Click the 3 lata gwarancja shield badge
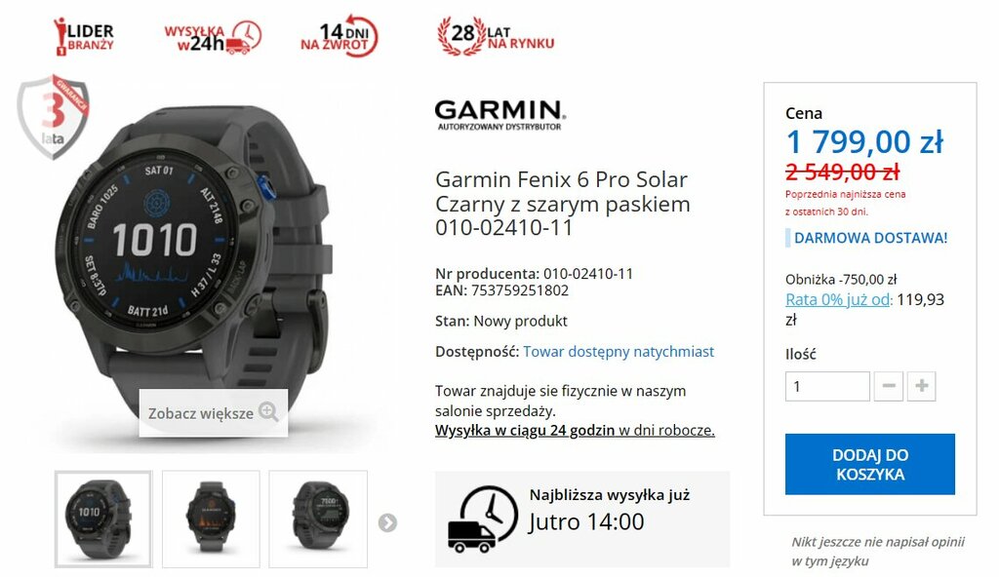The height and width of the screenshot is (577, 999). click(53, 116)
